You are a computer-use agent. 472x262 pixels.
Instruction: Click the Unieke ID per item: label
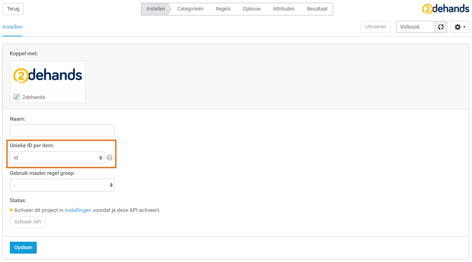(32, 146)
